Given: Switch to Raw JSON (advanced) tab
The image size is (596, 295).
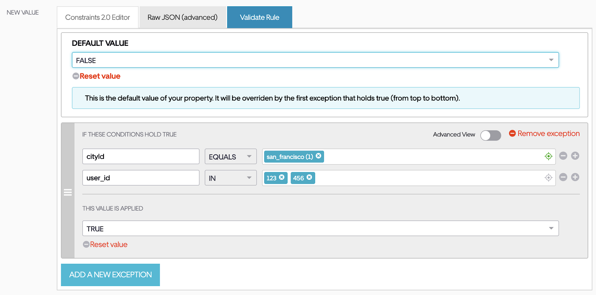Looking at the screenshot, I should (x=183, y=18).
